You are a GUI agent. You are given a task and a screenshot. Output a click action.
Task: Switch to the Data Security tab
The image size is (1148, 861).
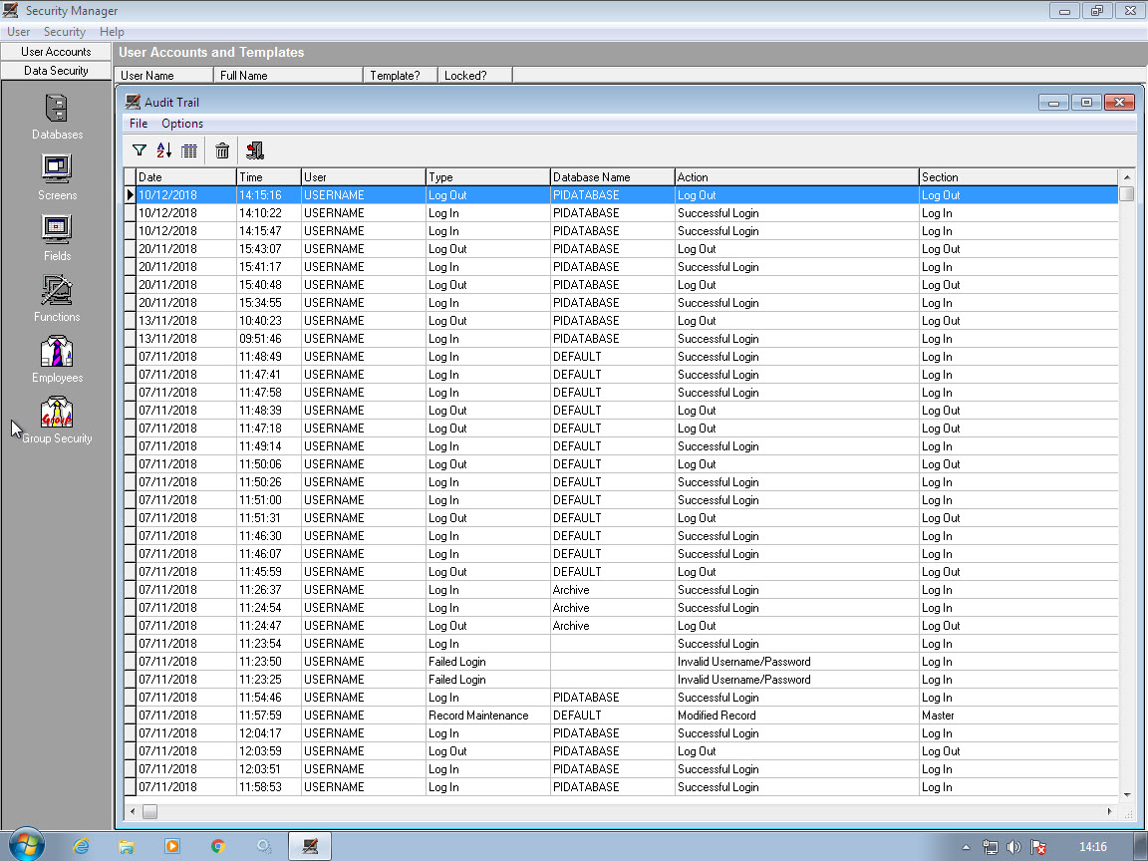[56, 70]
